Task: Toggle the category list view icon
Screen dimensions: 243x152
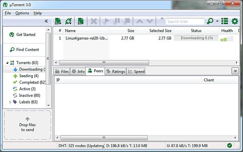Action: pyautogui.click(x=225, y=21)
